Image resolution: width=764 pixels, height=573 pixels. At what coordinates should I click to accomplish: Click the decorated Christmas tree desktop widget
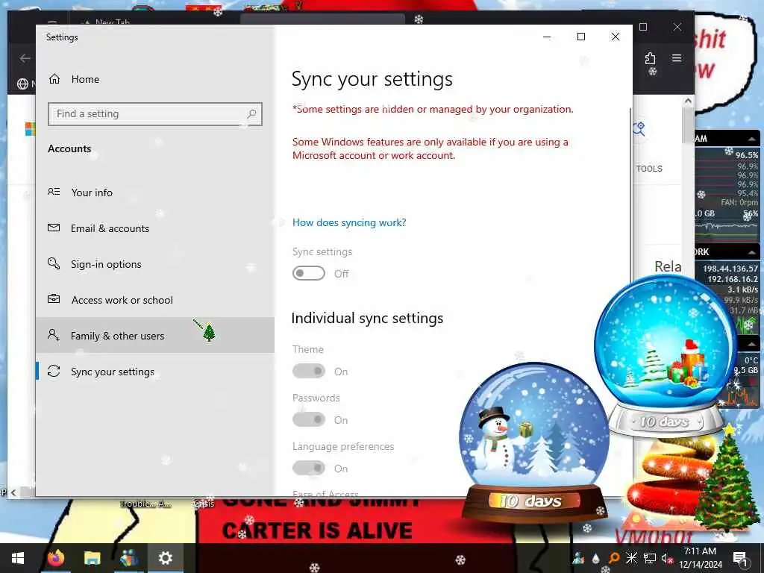[727, 480]
